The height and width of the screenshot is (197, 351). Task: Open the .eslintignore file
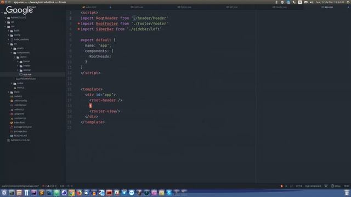[x=20, y=105]
